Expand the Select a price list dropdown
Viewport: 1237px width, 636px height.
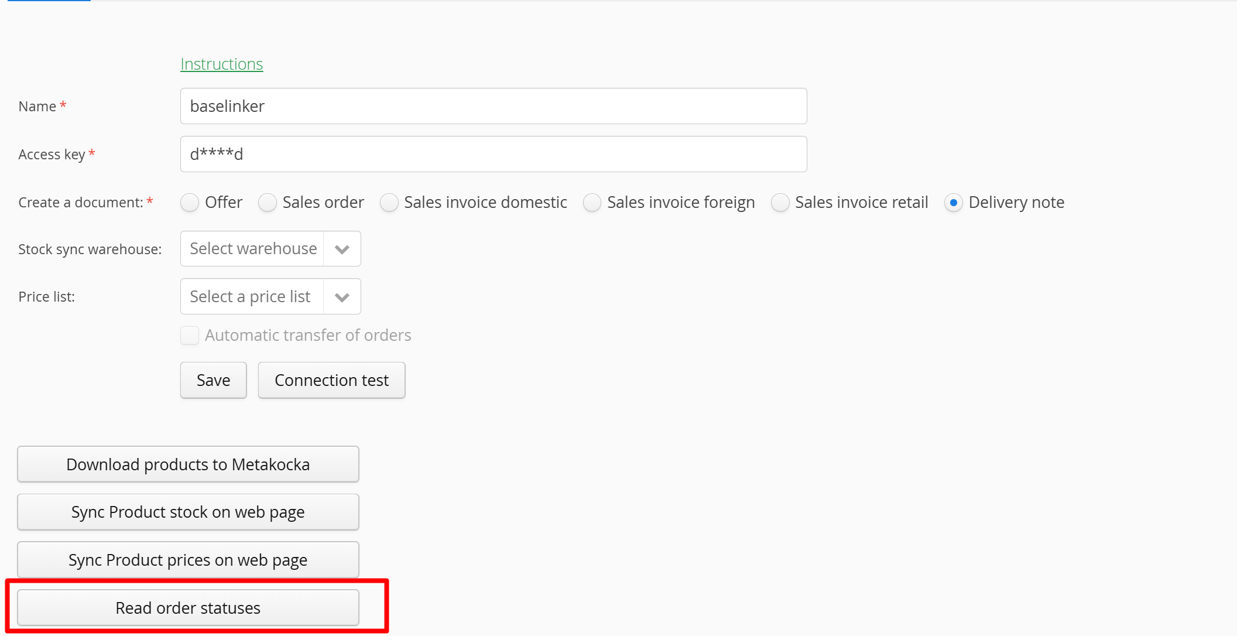pos(251,297)
